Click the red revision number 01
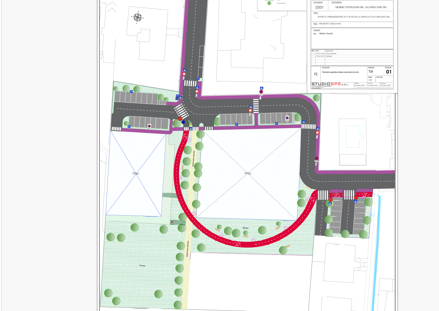Image resolution: width=439 pixels, height=311 pixels. pyautogui.click(x=389, y=71)
